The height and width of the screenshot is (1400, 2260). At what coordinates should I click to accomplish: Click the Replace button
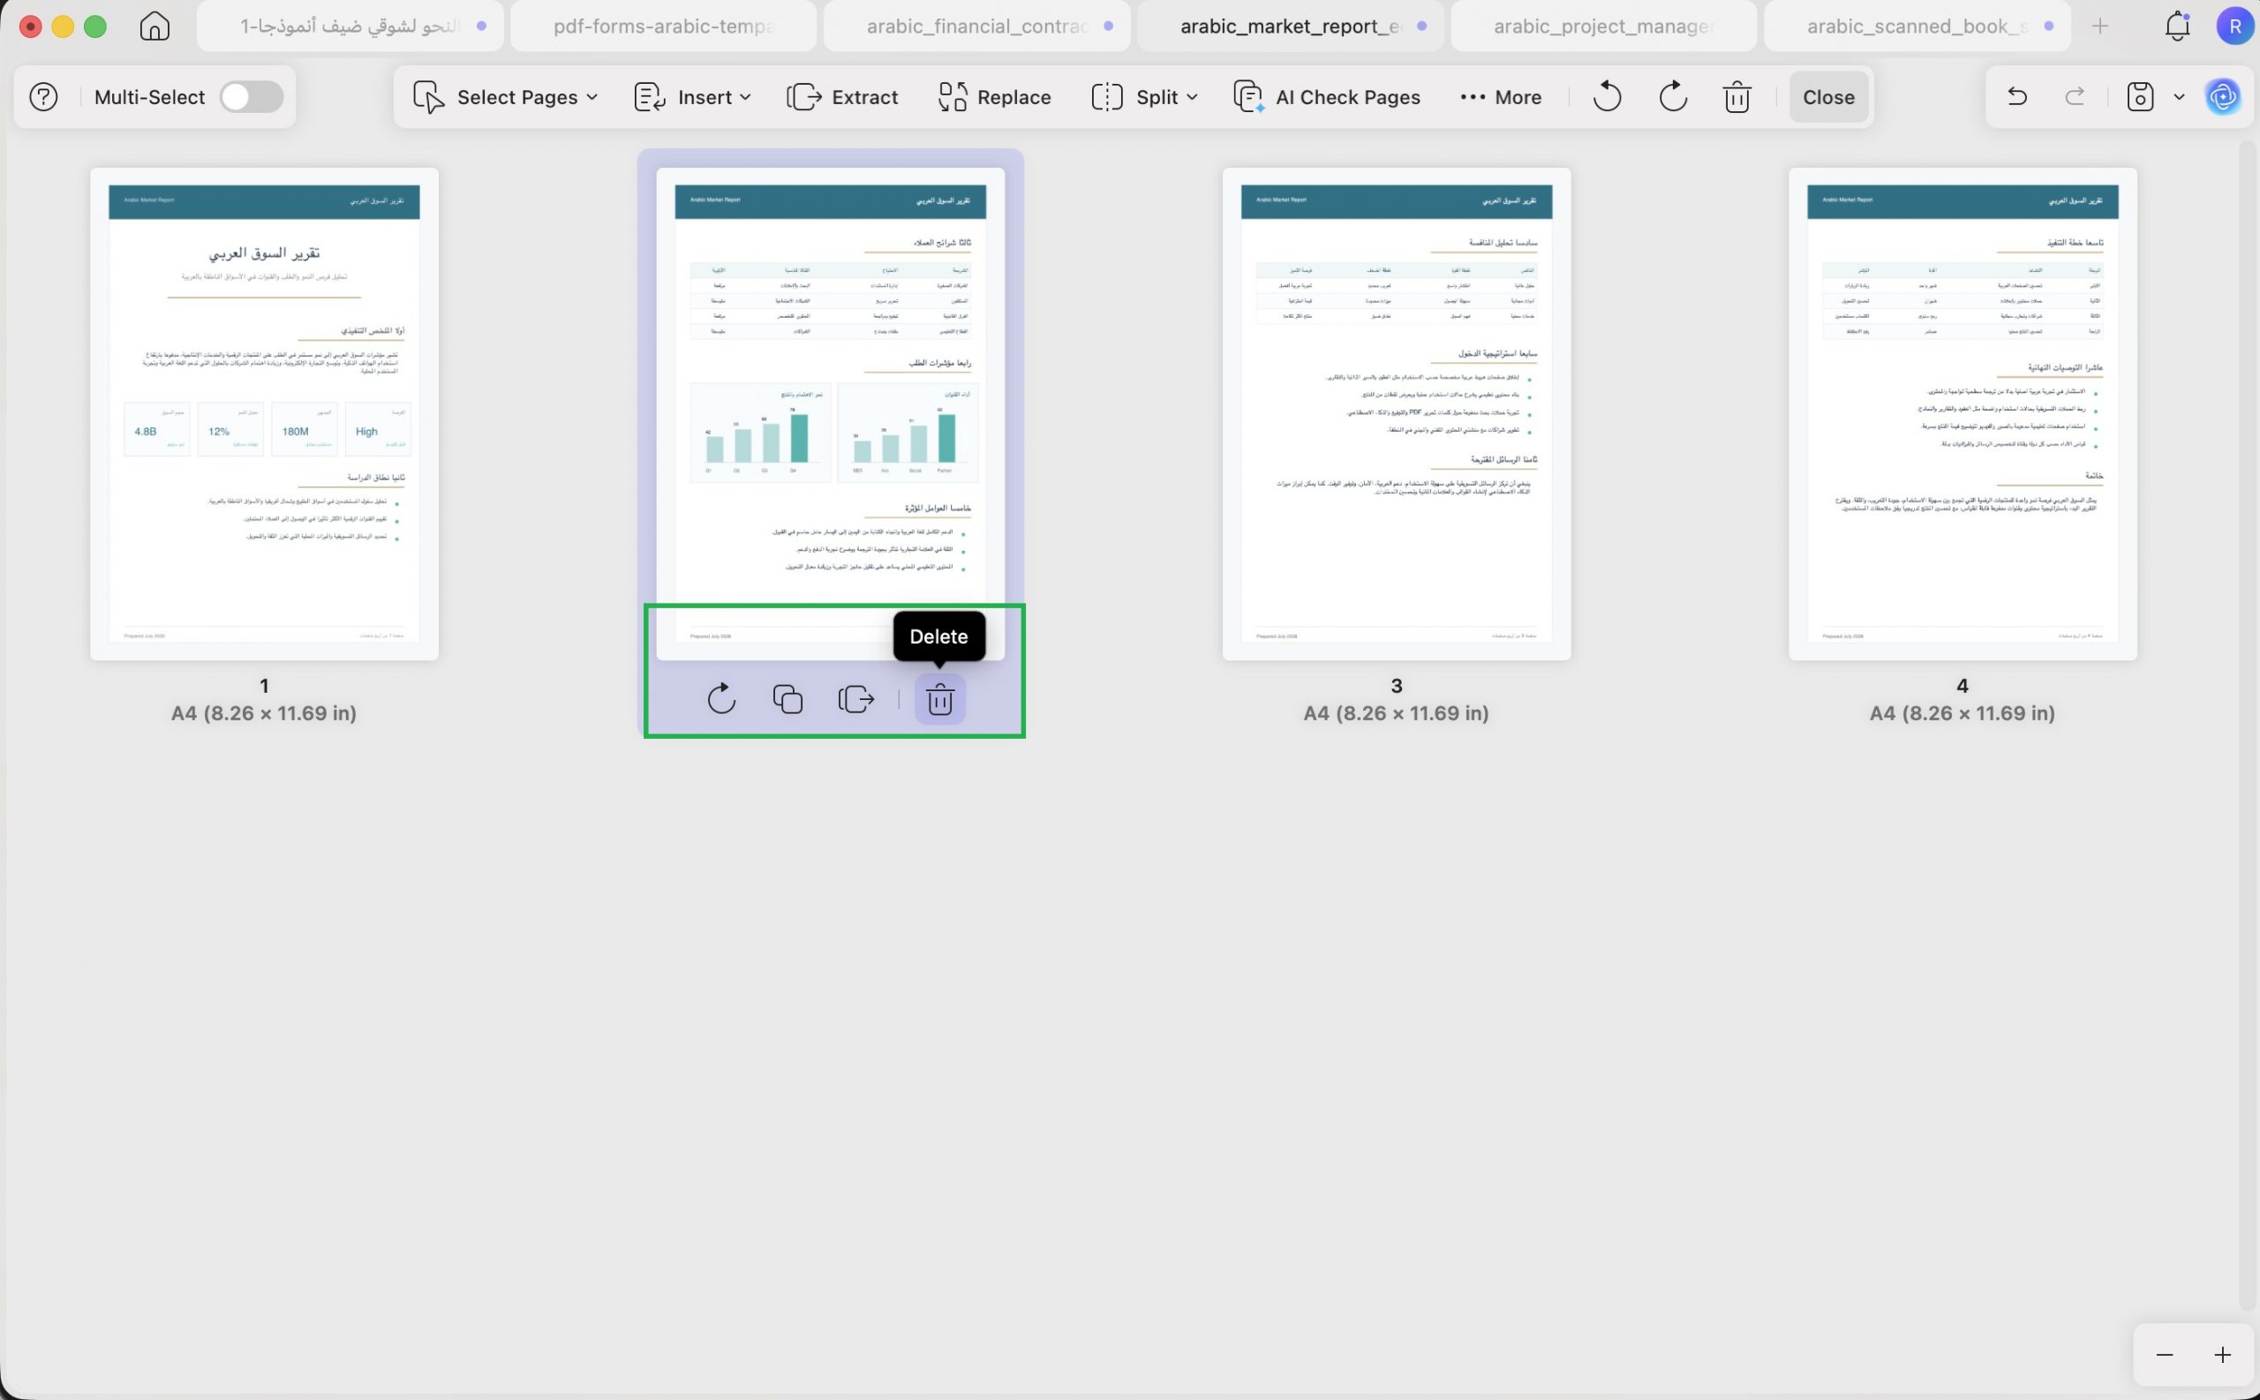click(994, 96)
